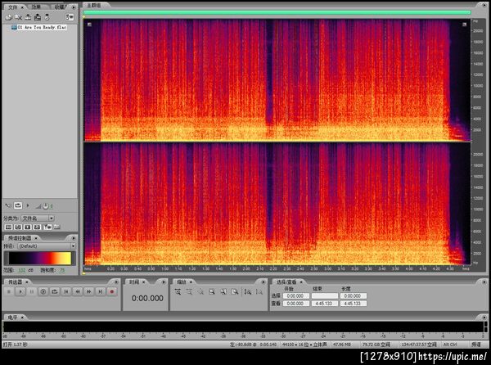Screen dimensions: 491x365
Task: Select file 01 Are You Ready.flac
Action: pos(39,28)
